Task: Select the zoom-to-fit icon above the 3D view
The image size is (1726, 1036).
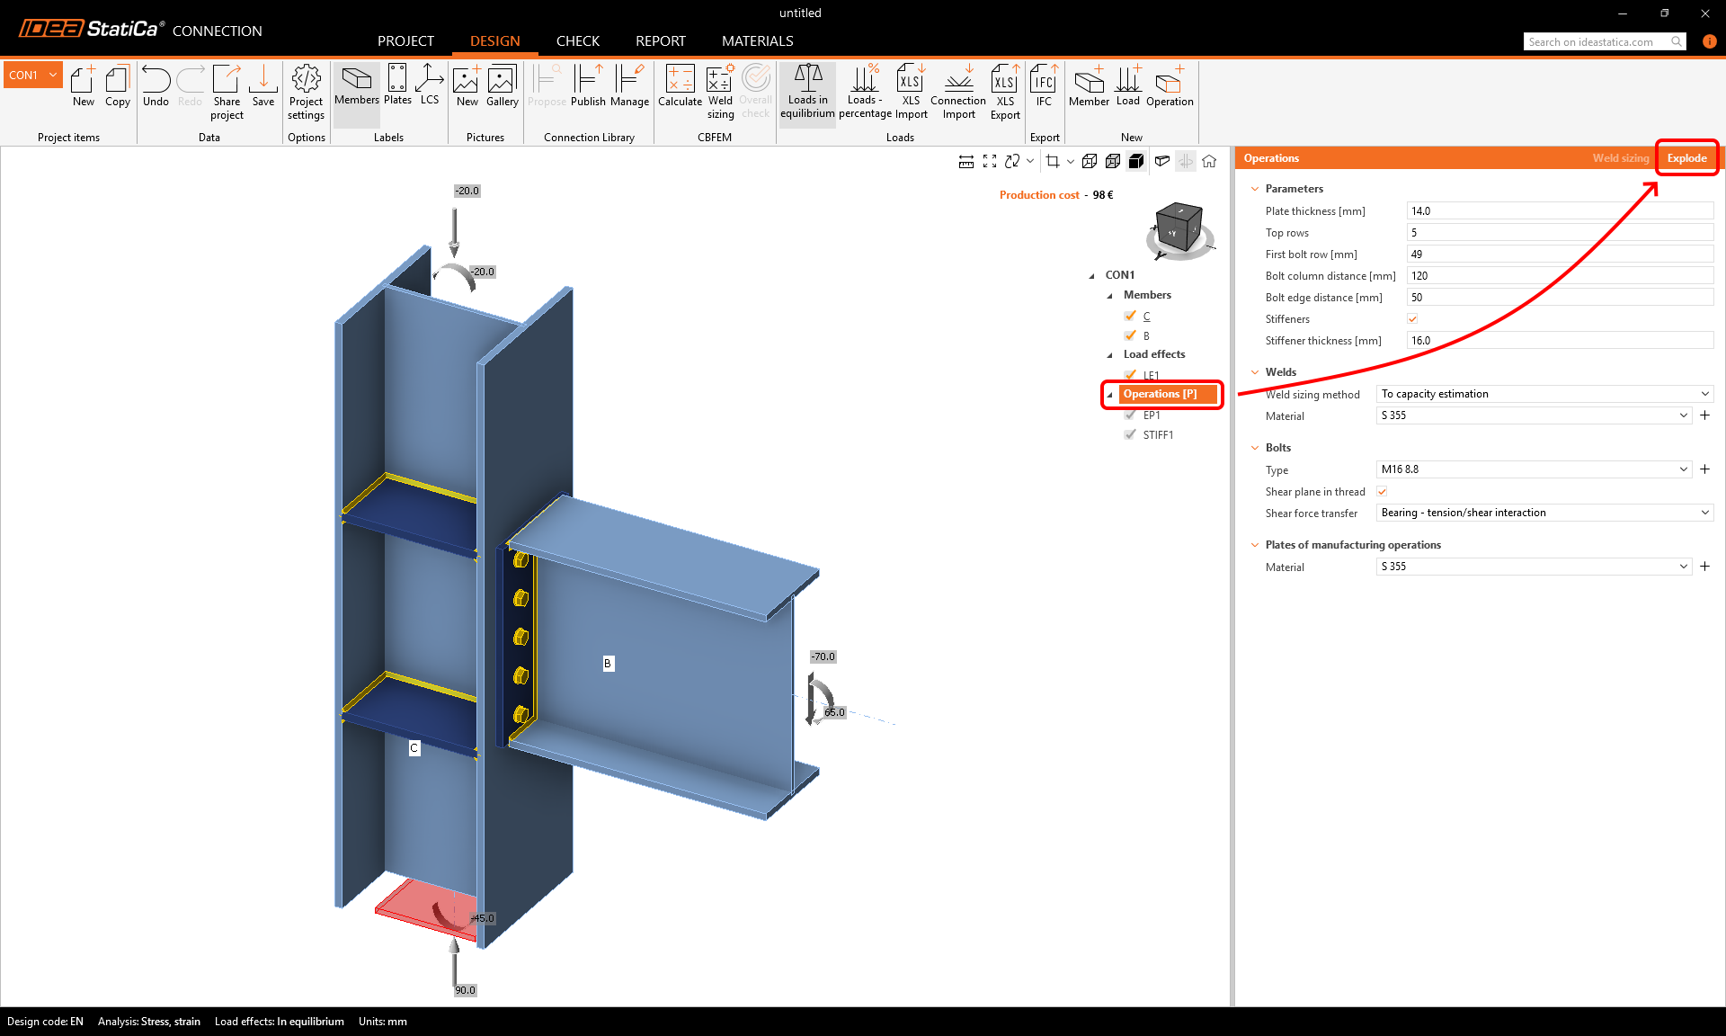Action: tap(990, 161)
